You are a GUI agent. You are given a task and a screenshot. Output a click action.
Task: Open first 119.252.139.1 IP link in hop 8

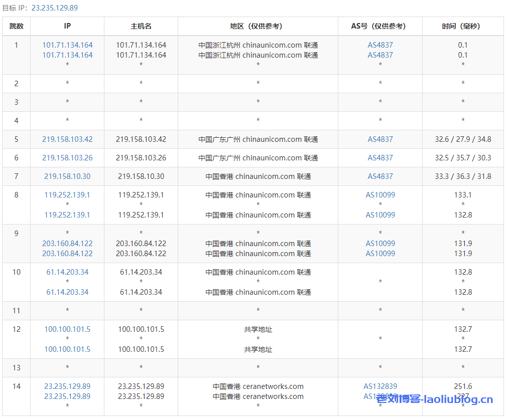click(x=67, y=195)
